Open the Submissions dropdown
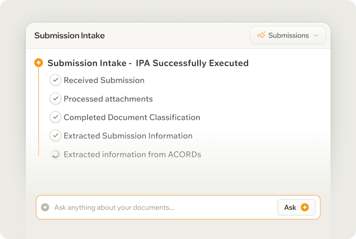356x239 pixels. point(288,36)
